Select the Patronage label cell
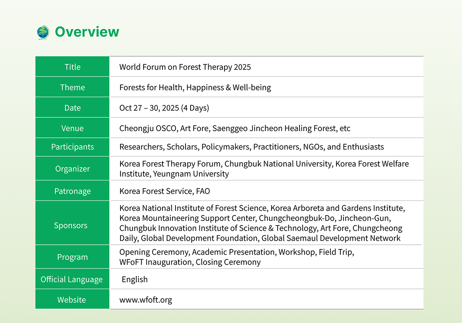The height and width of the screenshot is (323, 462). pos(72,191)
